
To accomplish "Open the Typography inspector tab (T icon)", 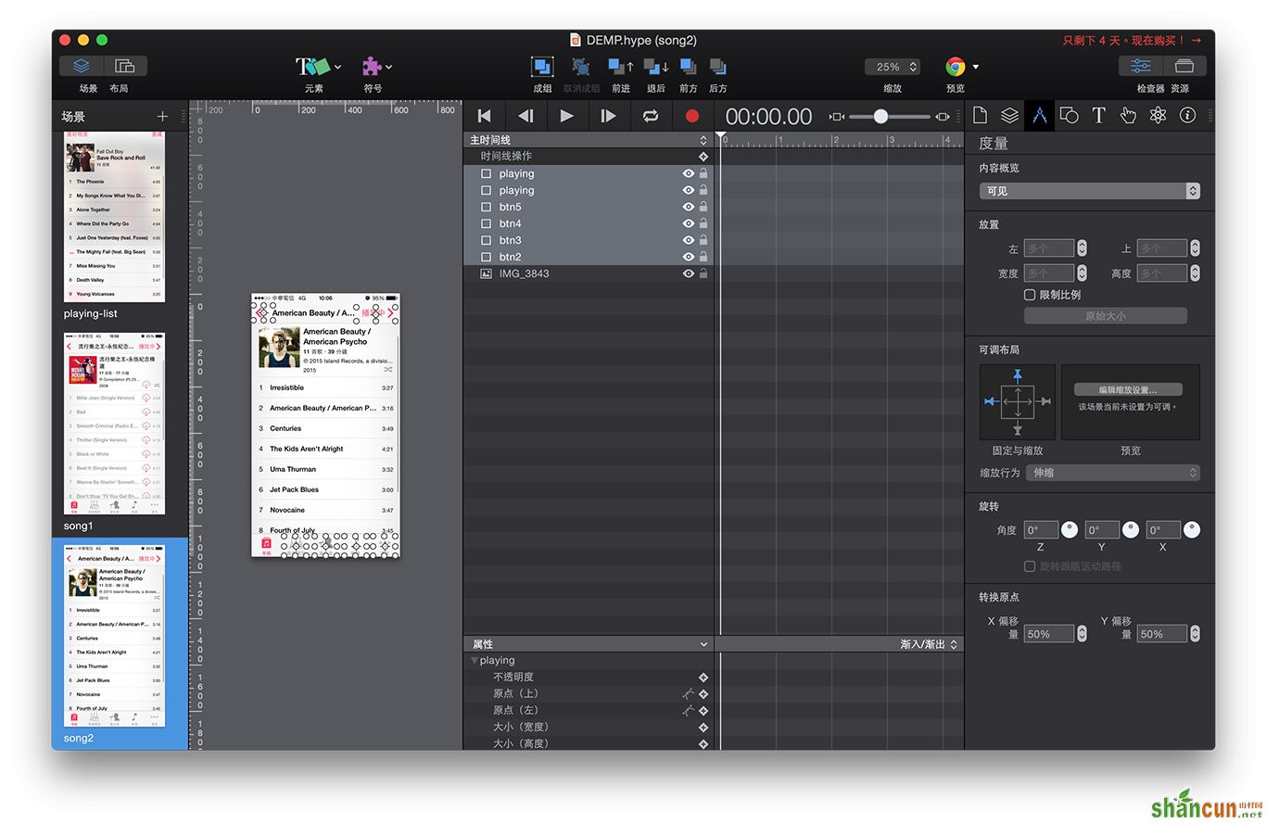I will (1098, 115).
